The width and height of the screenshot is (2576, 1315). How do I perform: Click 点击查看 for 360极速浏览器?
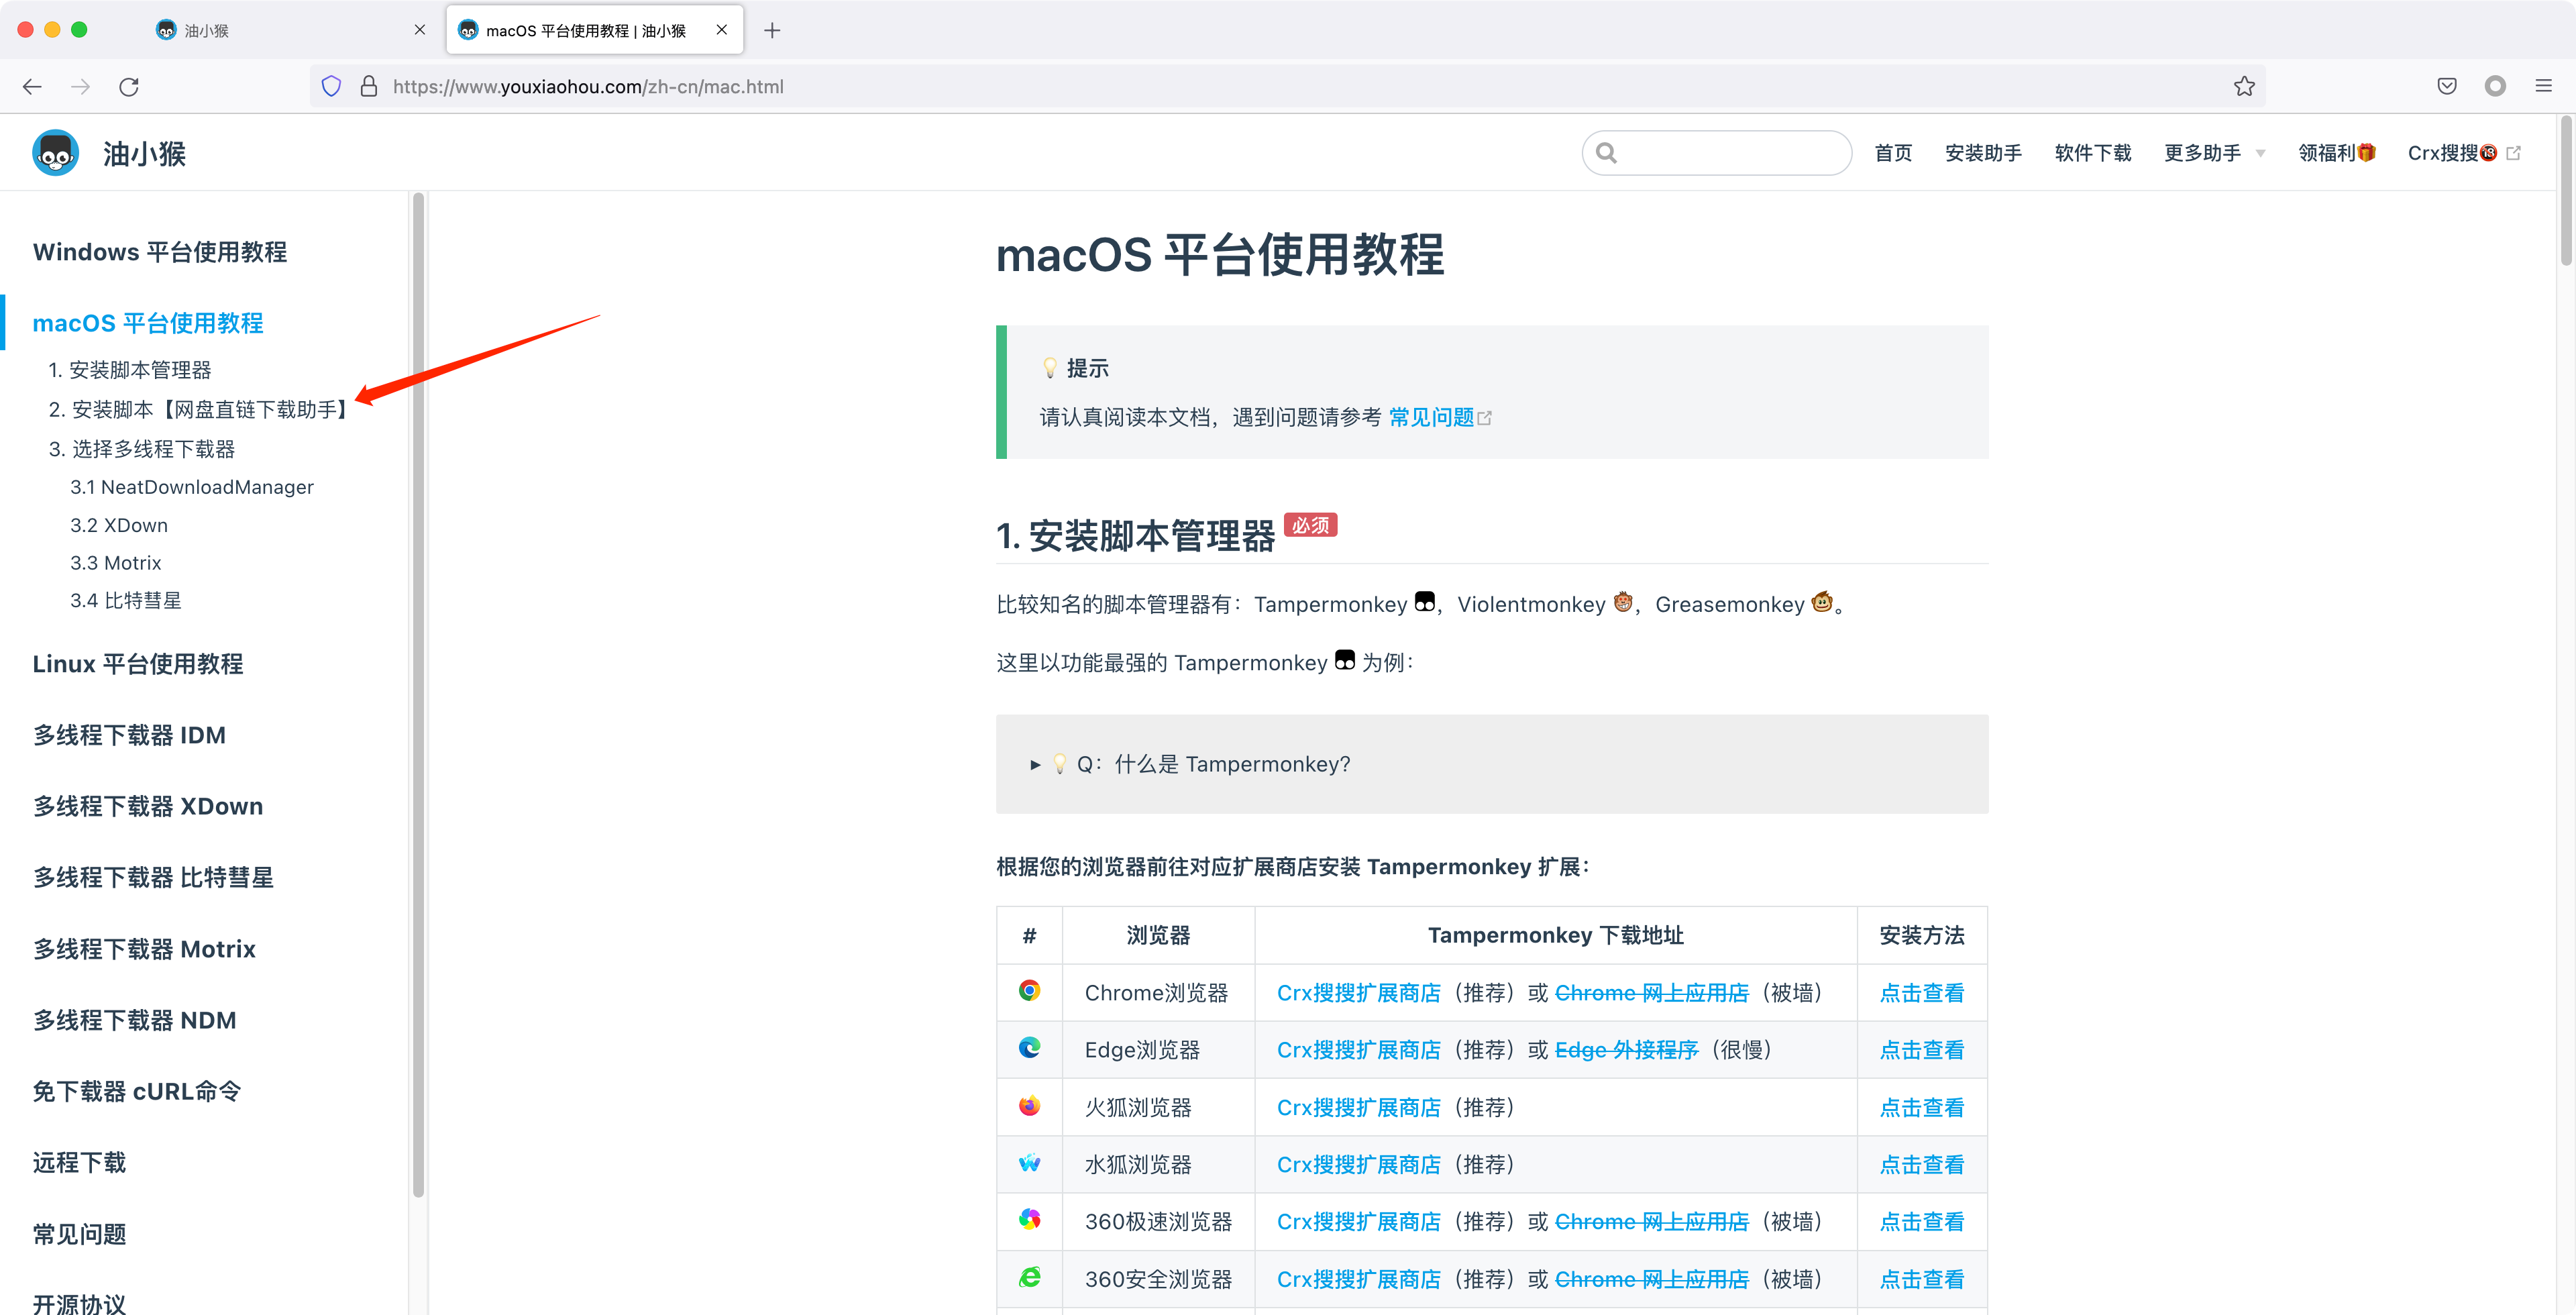[1921, 1222]
